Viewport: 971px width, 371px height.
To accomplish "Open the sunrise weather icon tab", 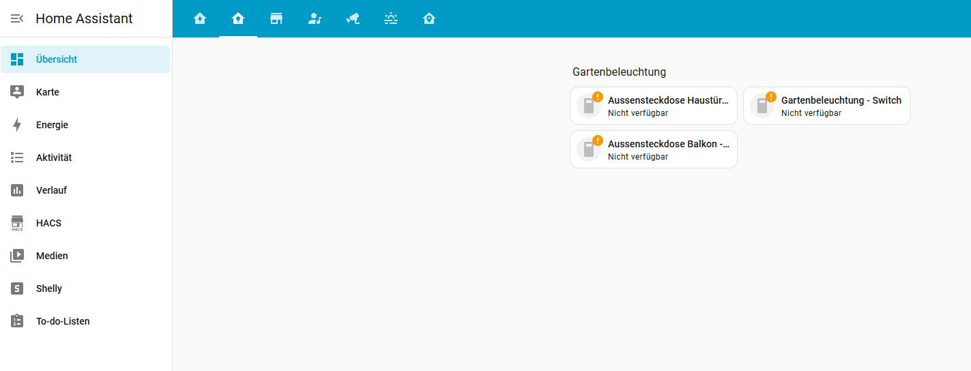I will click(391, 18).
